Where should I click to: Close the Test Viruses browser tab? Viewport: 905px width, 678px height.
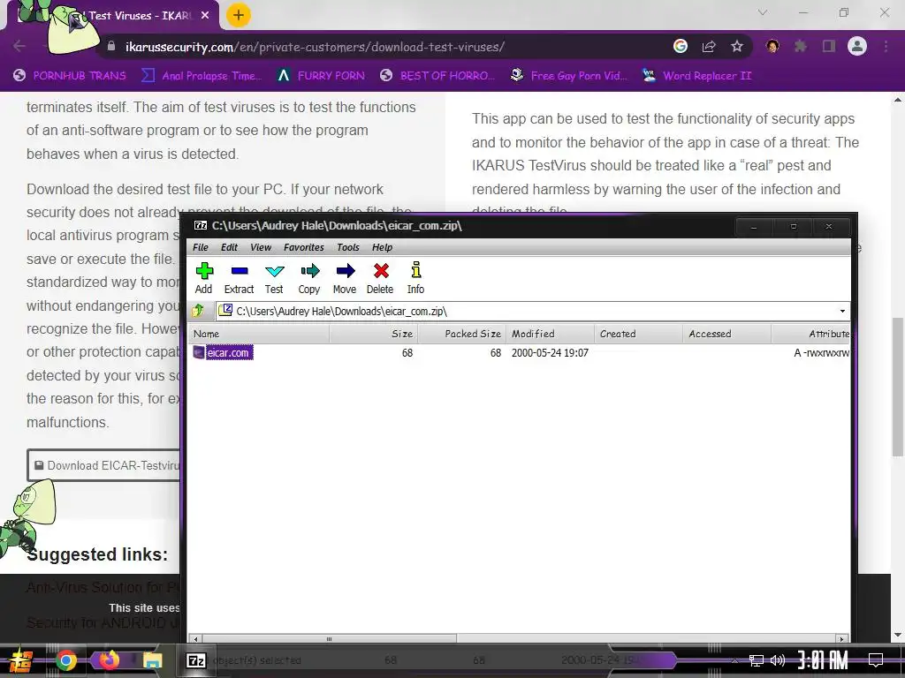point(205,16)
